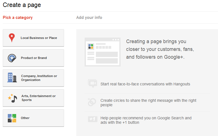Image resolution: width=218 pixels, height=136 pixels.
Task: Click the music note with stars icon
Action: [x=12, y=98]
